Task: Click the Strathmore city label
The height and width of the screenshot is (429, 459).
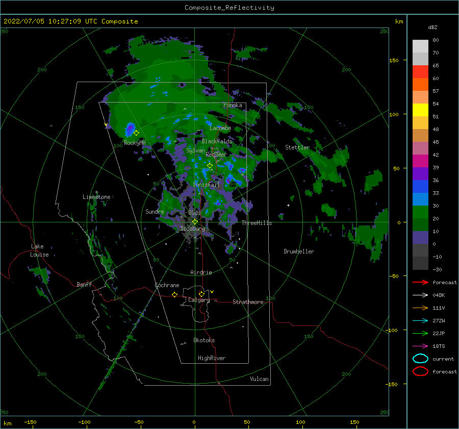Action: point(248,302)
